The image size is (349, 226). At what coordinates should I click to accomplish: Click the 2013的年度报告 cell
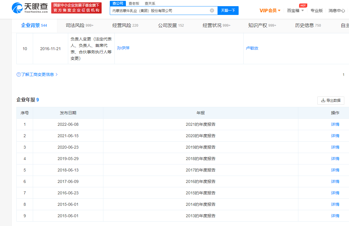click(201, 216)
